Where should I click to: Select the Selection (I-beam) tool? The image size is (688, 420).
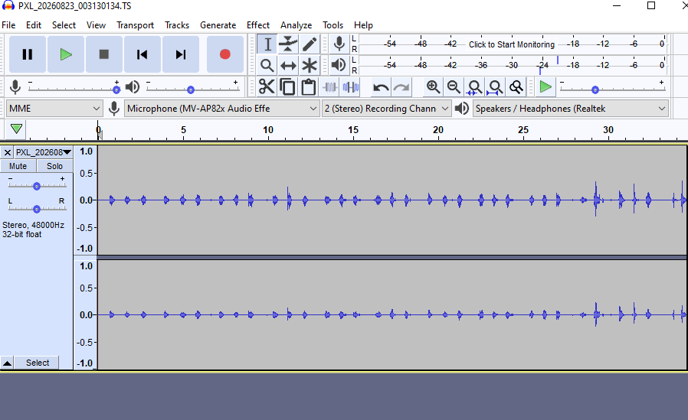pos(267,44)
